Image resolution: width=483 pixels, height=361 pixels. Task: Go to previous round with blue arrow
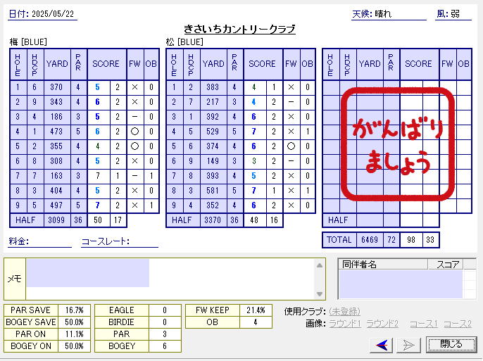[x=382, y=345]
